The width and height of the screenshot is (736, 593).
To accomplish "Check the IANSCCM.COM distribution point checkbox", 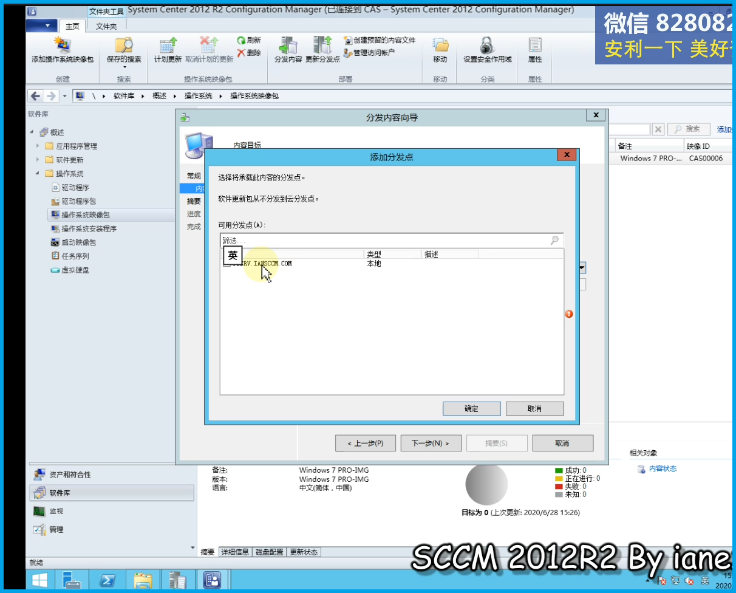I will coord(227,264).
